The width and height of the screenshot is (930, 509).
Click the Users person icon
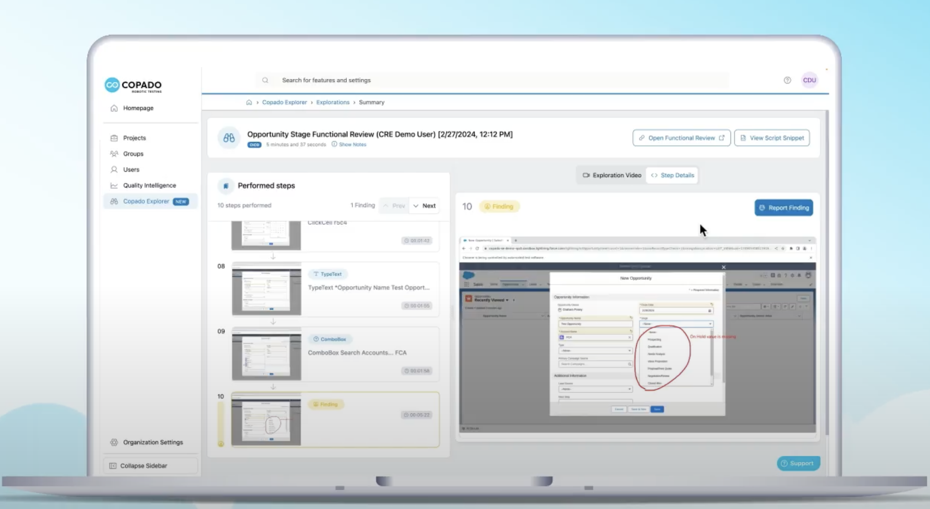click(x=114, y=169)
